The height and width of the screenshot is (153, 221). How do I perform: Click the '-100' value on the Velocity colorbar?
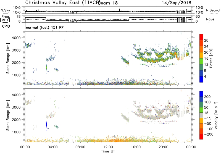point(209,129)
